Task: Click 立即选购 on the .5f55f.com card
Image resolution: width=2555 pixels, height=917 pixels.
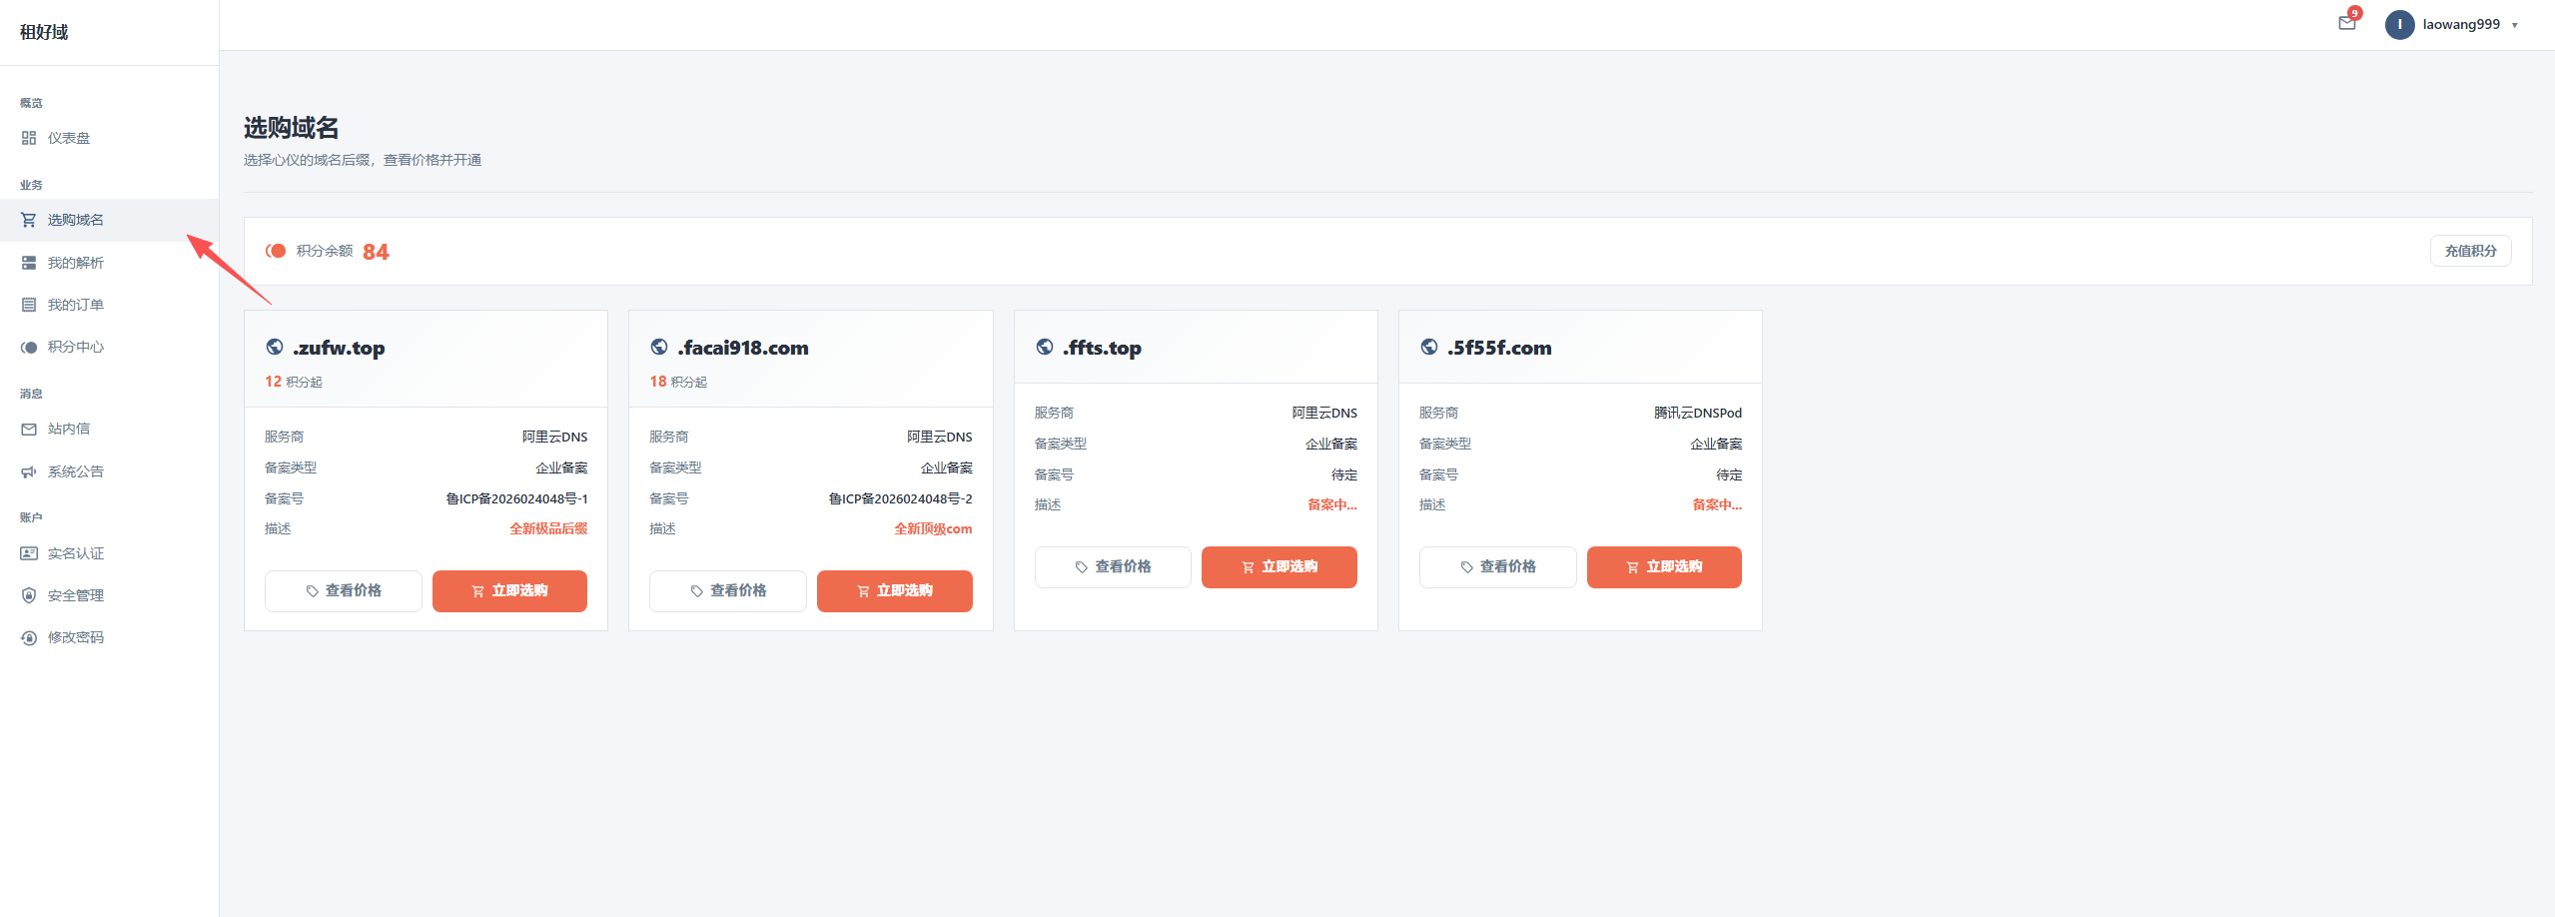Action: point(1664,566)
